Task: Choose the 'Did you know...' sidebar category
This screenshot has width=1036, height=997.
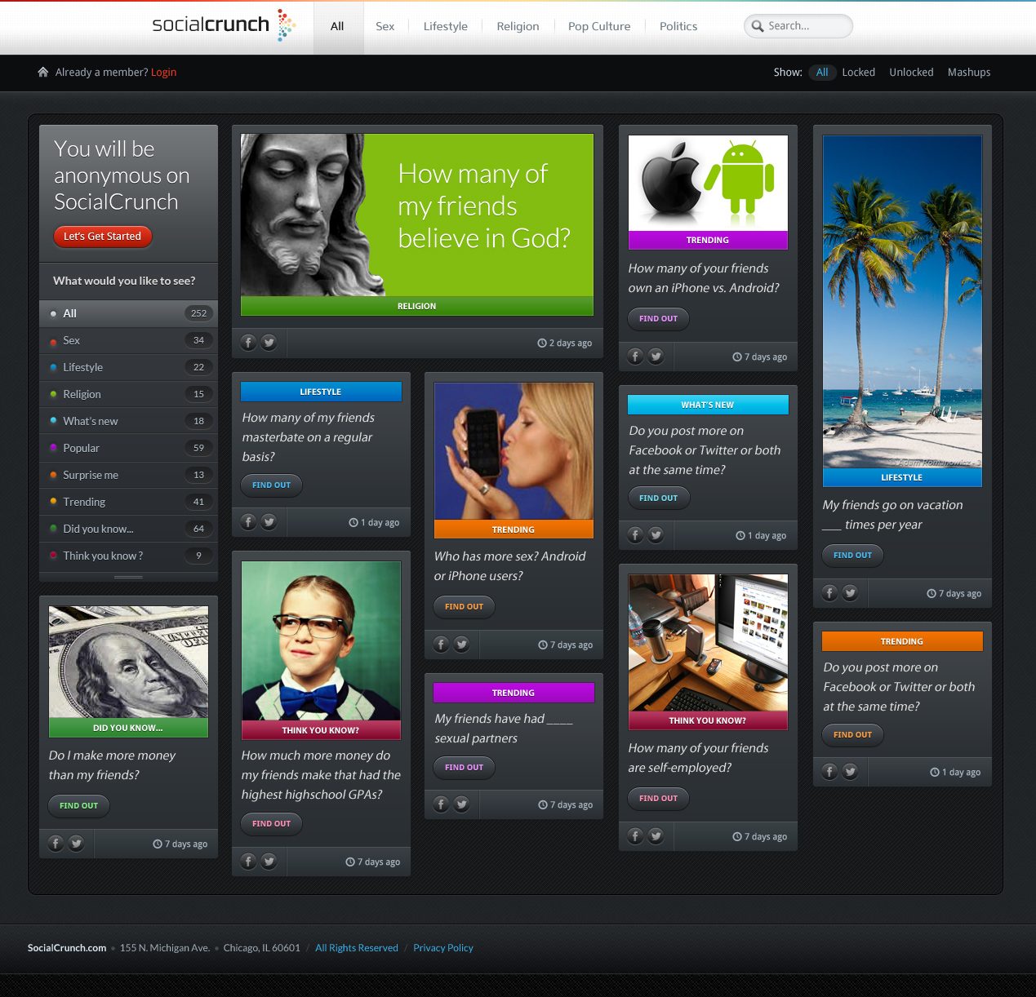Action: 128,529
